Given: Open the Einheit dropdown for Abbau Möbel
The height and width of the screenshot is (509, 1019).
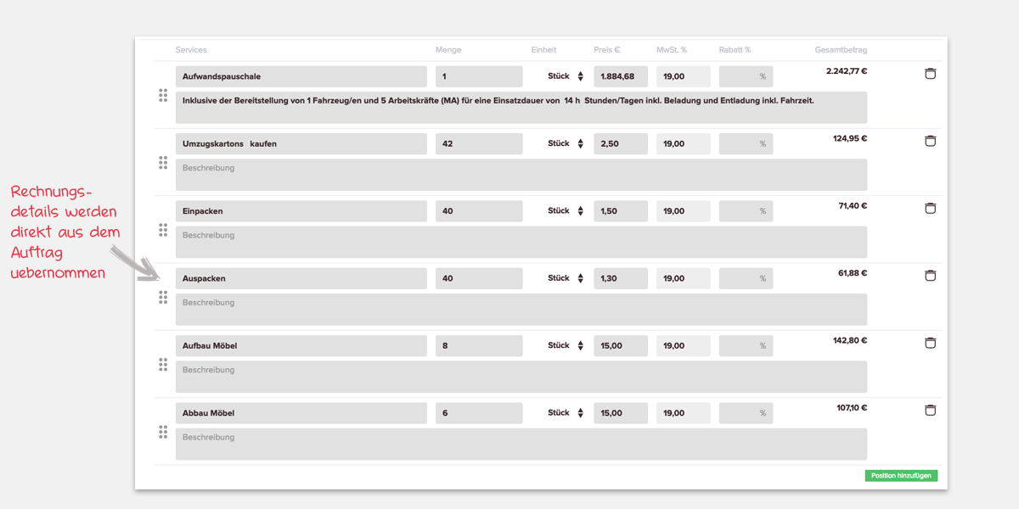Looking at the screenshot, I should click(x=566, y=413).
